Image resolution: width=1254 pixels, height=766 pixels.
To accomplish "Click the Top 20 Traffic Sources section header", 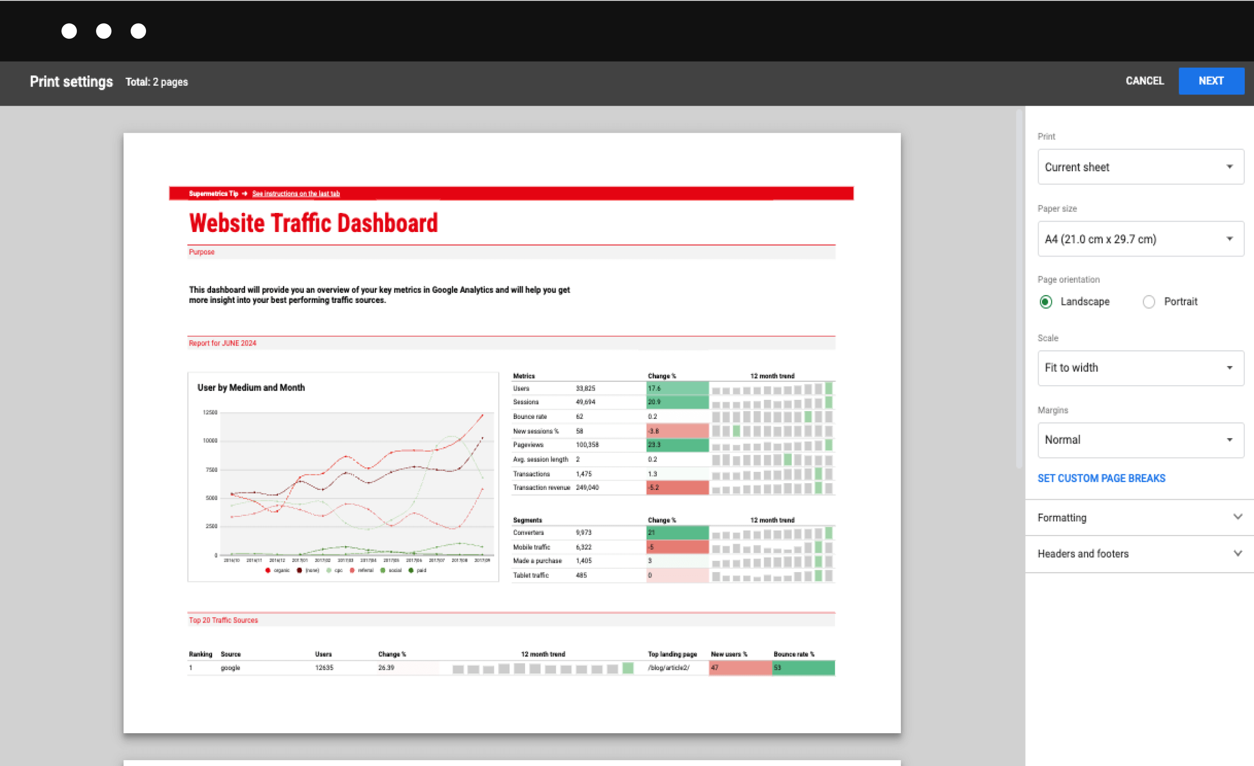I will tap(224, 620).
